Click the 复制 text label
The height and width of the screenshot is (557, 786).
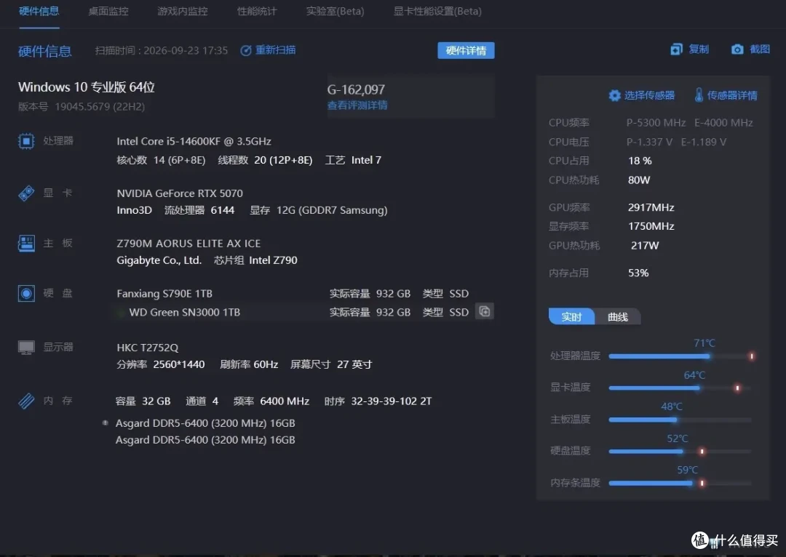[x=698, y=49]
